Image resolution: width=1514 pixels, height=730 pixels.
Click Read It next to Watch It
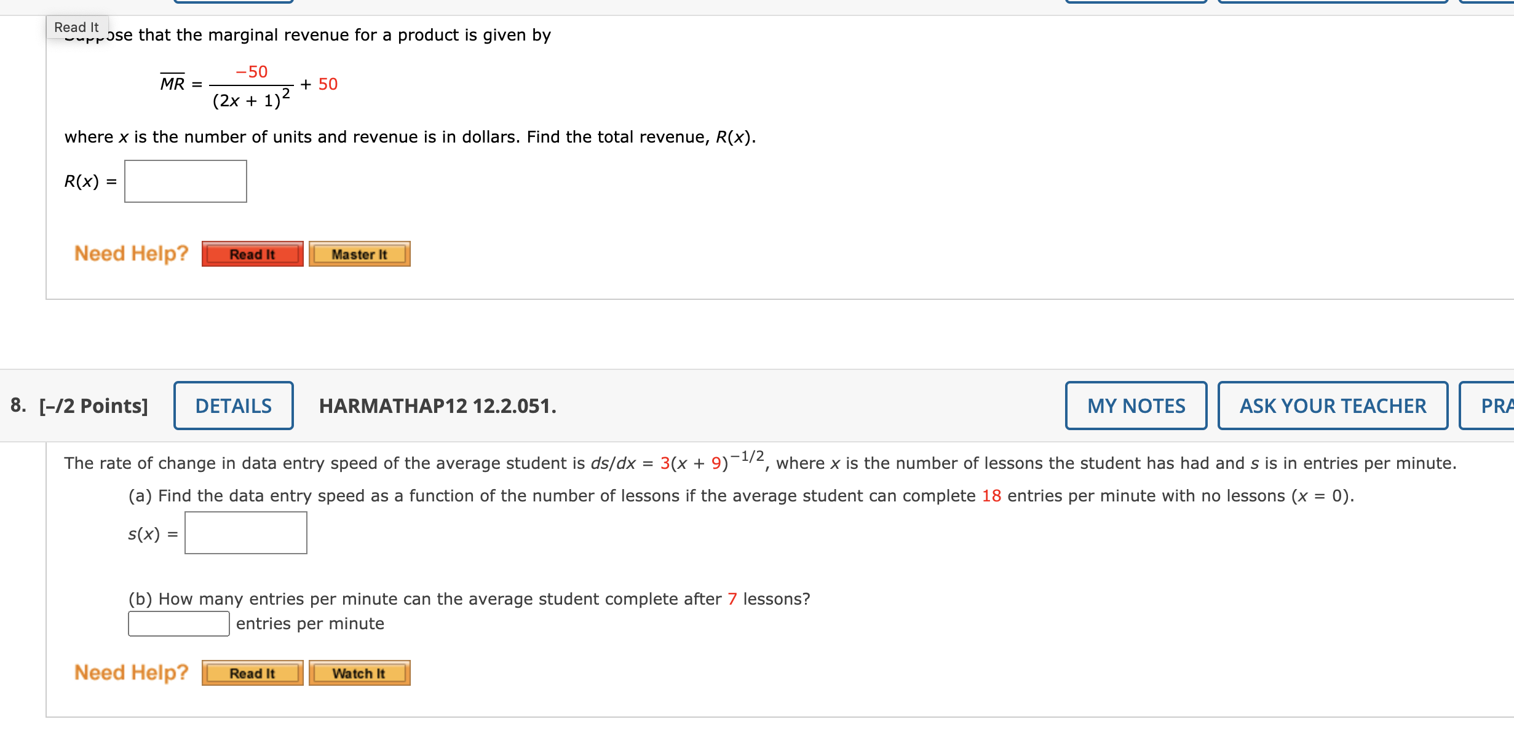(x=252, y=673)
